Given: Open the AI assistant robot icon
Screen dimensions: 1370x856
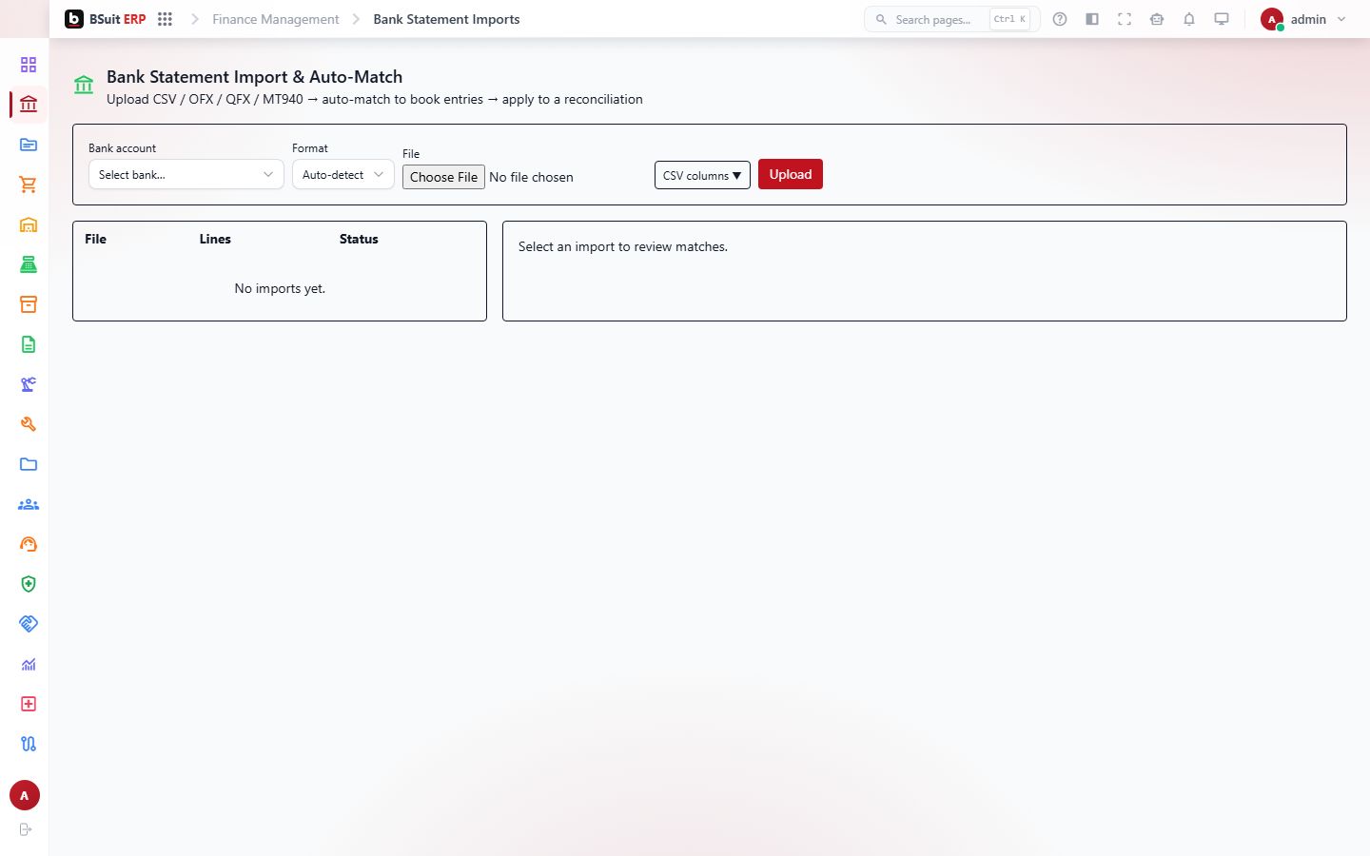Looking at the screenshot, I should tap(1157, 19).
